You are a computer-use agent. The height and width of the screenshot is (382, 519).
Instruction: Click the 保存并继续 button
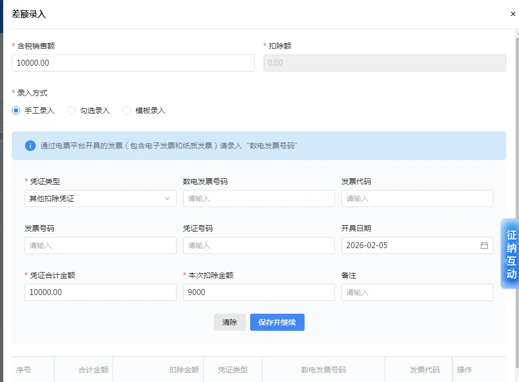tap(277, 322)
